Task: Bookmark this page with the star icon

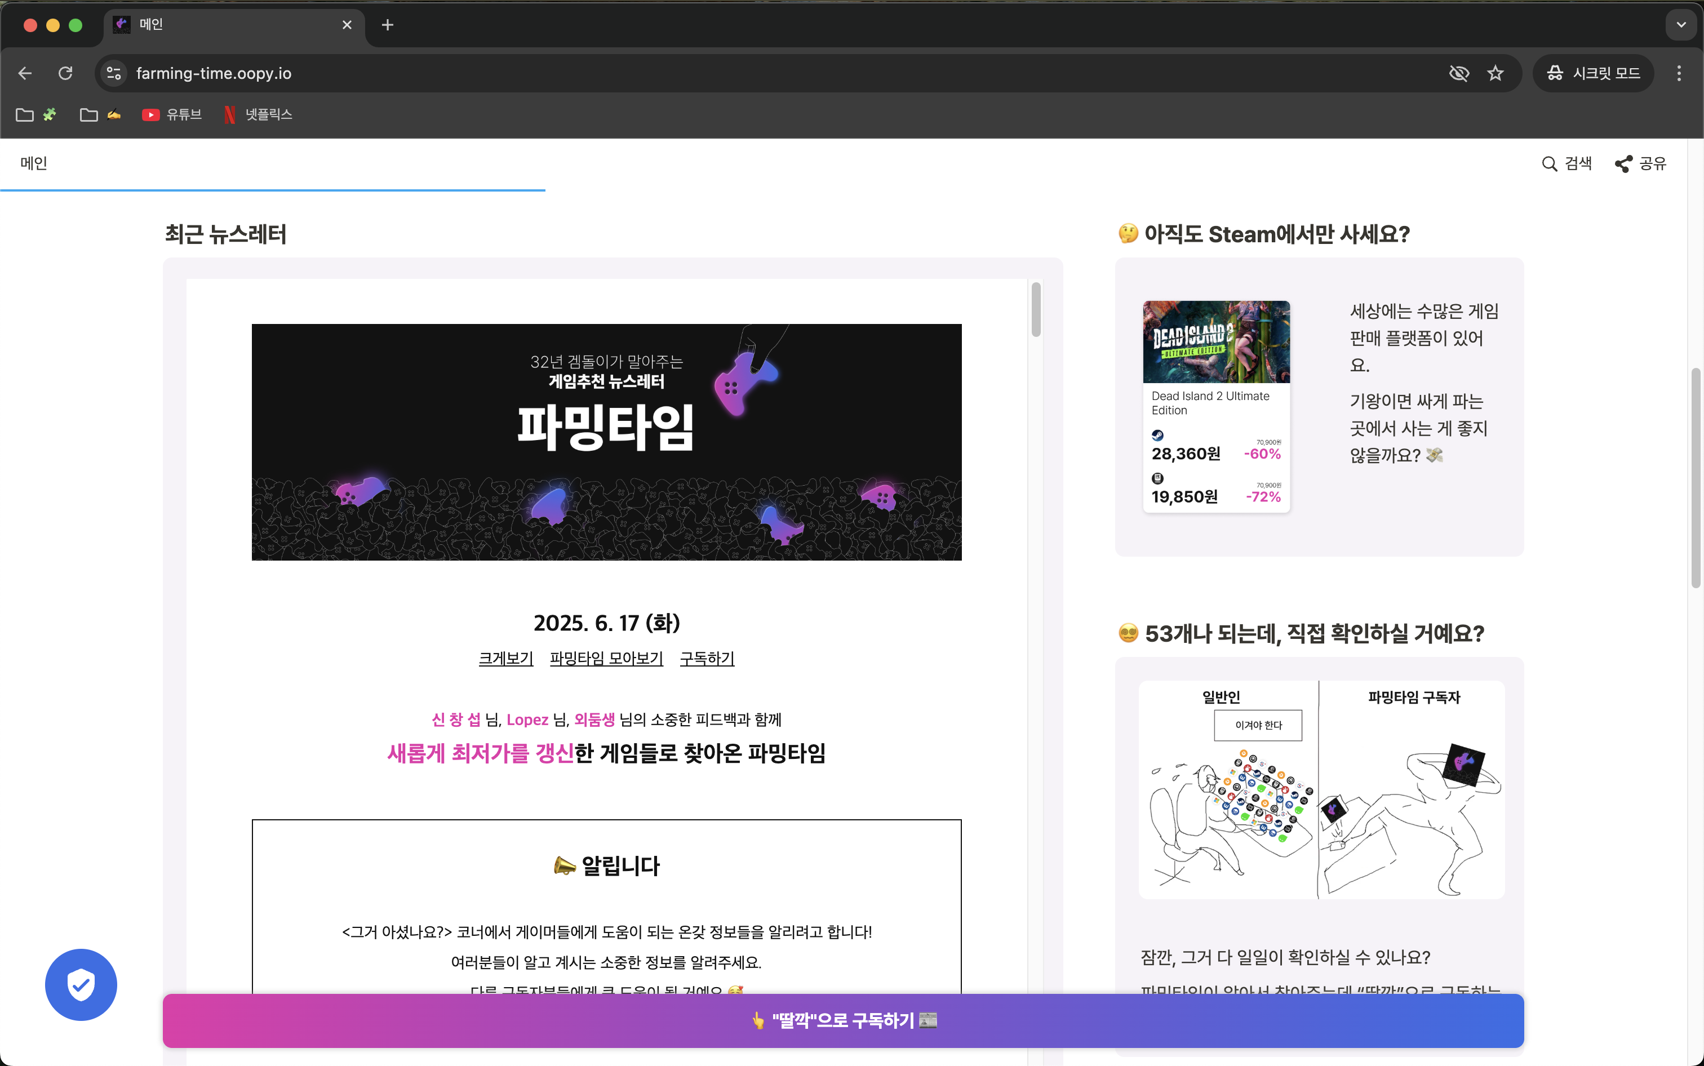Action: coord(1496,73)
